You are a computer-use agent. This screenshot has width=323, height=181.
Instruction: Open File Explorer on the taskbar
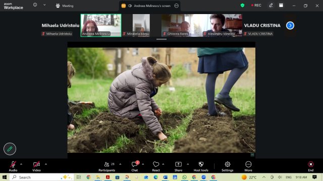98,177
